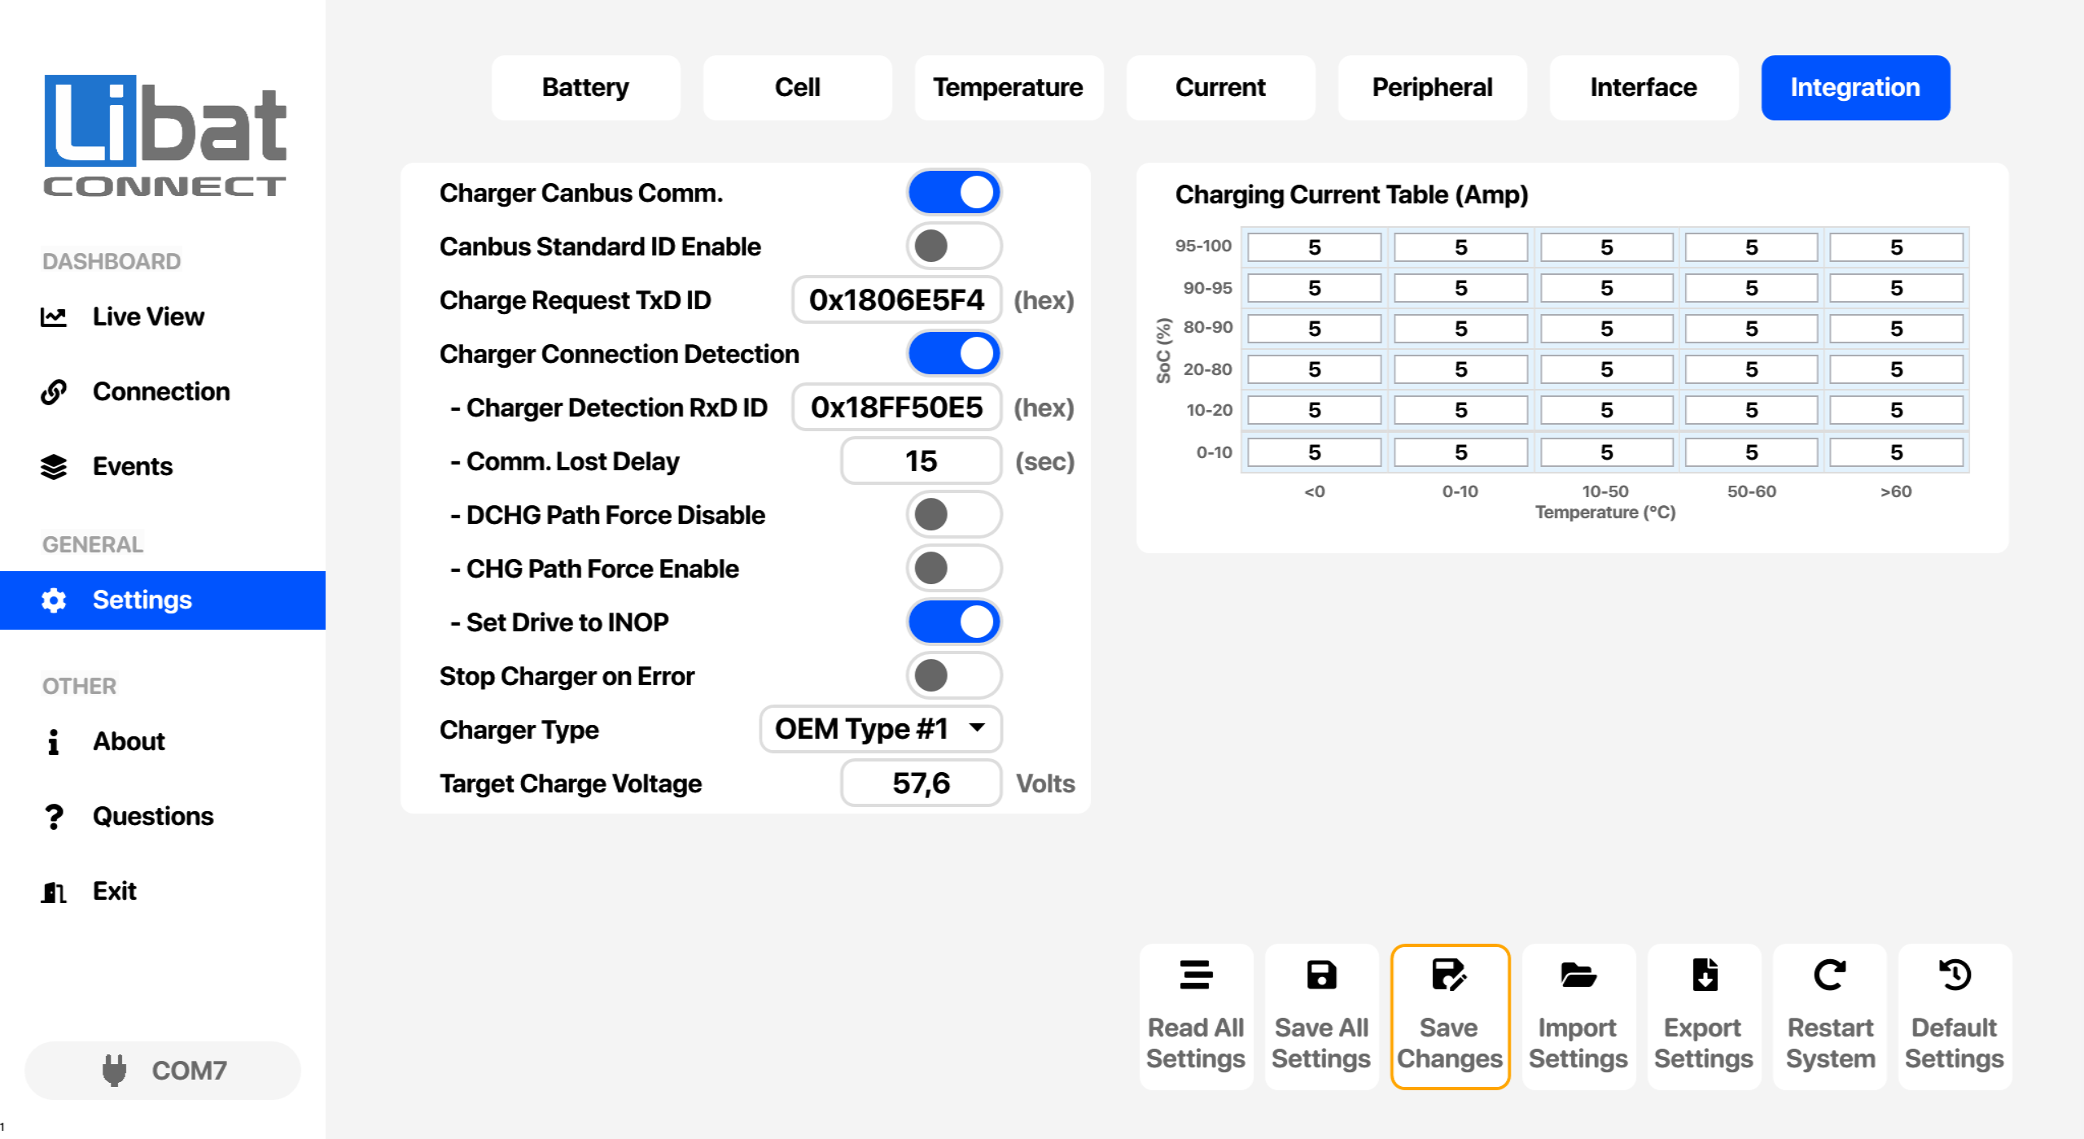Click the Default Settings history icon
The image size is (2084, 1139).
click(x=1955, y=974)
